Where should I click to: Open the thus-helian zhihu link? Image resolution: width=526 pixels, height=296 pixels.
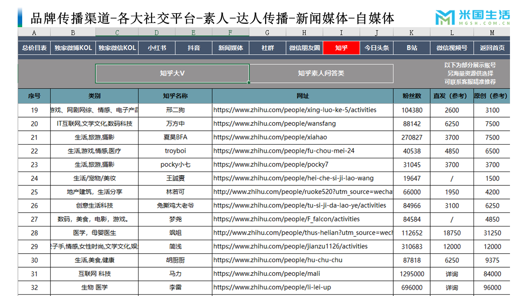click(x=303, y=233)
